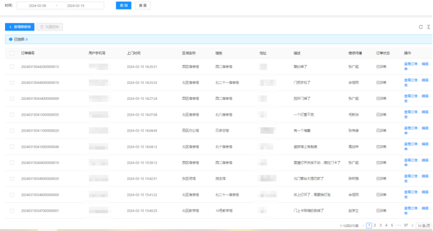Viewport: 433px width, 231px height.
Task: Open 查看订单 for the 15:42:51 order
Action: 411,176
